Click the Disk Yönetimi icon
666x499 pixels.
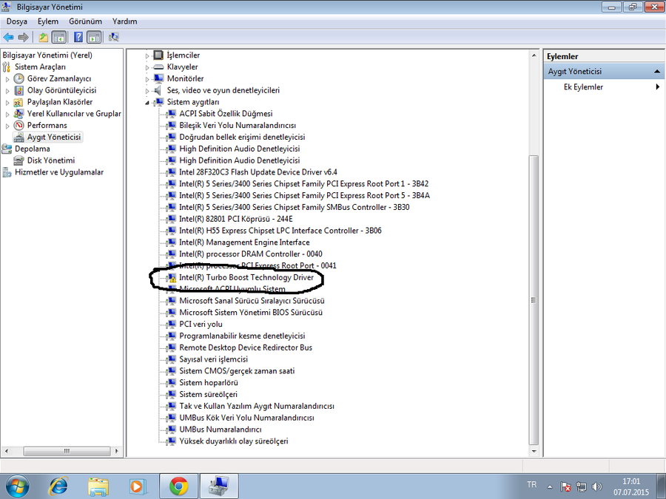click(18, 160)
